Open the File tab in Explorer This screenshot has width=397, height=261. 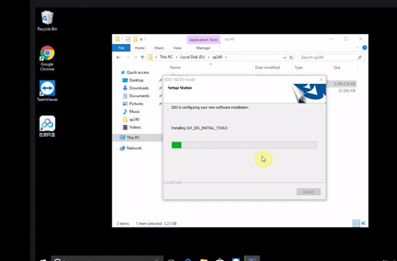121,47
